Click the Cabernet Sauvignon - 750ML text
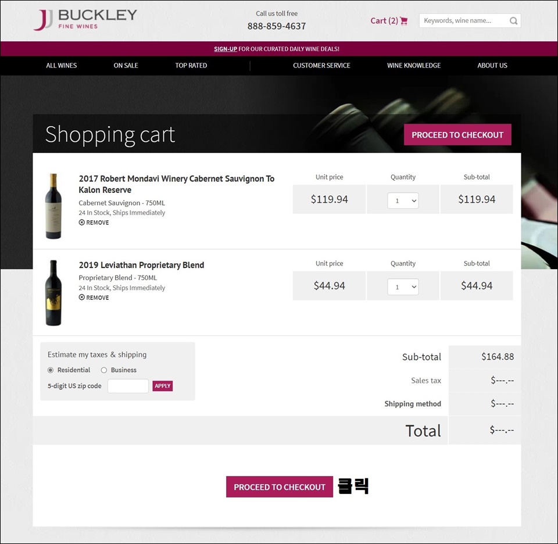 121,203
